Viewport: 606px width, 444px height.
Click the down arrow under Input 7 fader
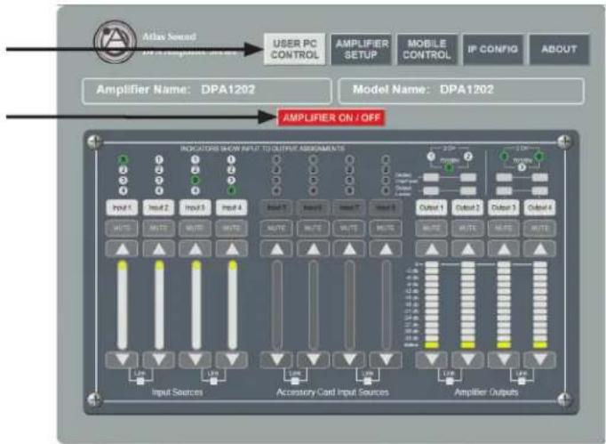tap(349, 360)
